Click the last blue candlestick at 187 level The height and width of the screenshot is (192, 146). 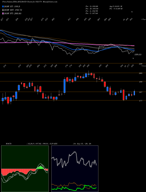click(x=134, y=93)
